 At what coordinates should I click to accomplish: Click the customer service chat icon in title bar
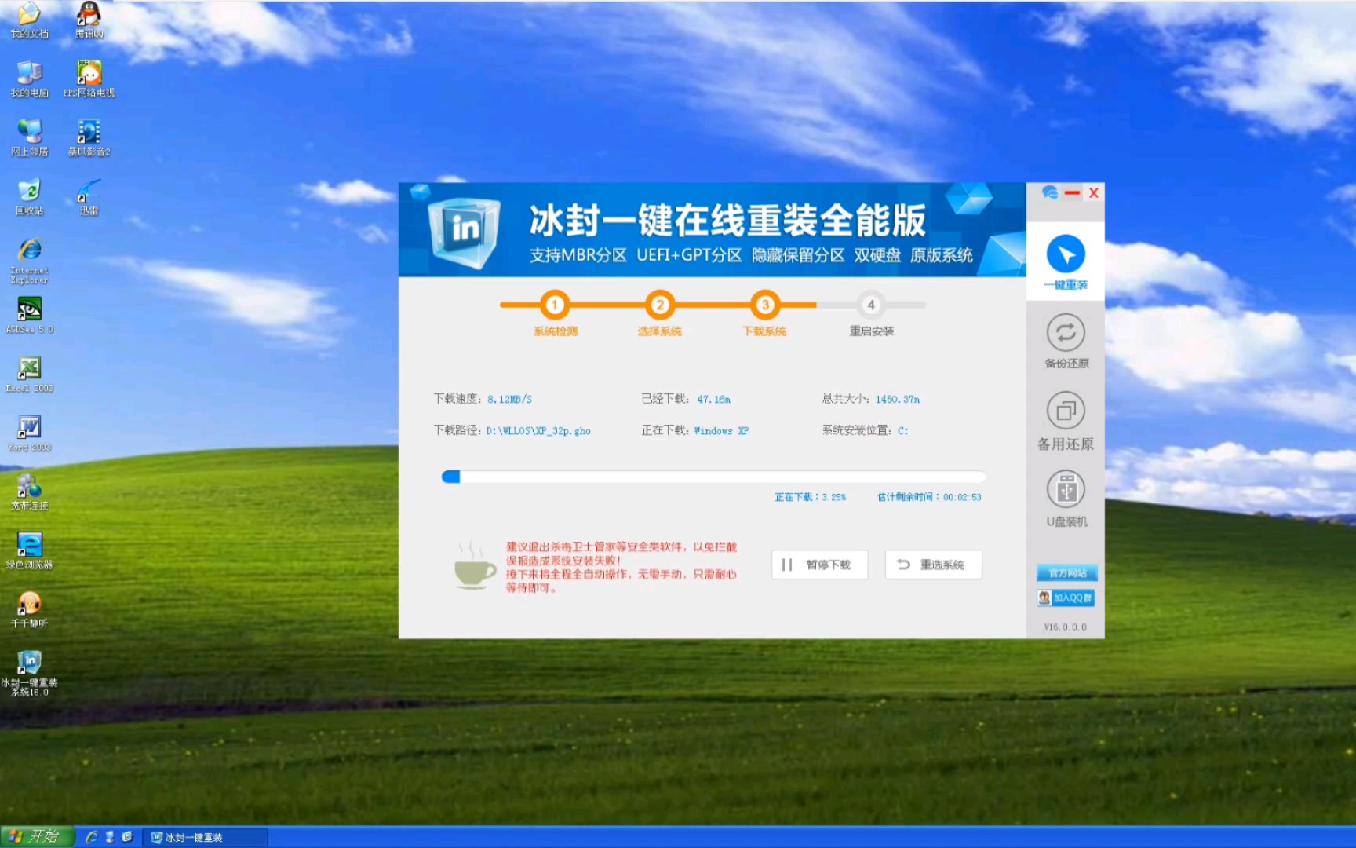pyautogui.click(x=1050, y=192)
